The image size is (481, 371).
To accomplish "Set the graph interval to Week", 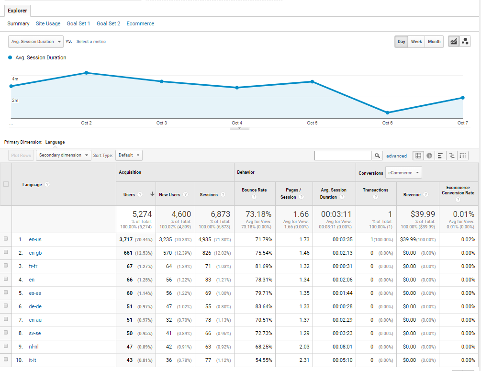I will [x=416, y=42].
